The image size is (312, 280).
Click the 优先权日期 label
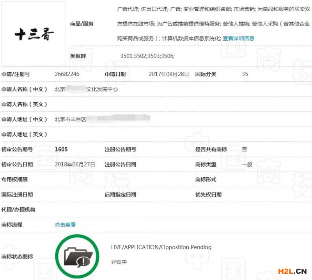coord(208,194)
